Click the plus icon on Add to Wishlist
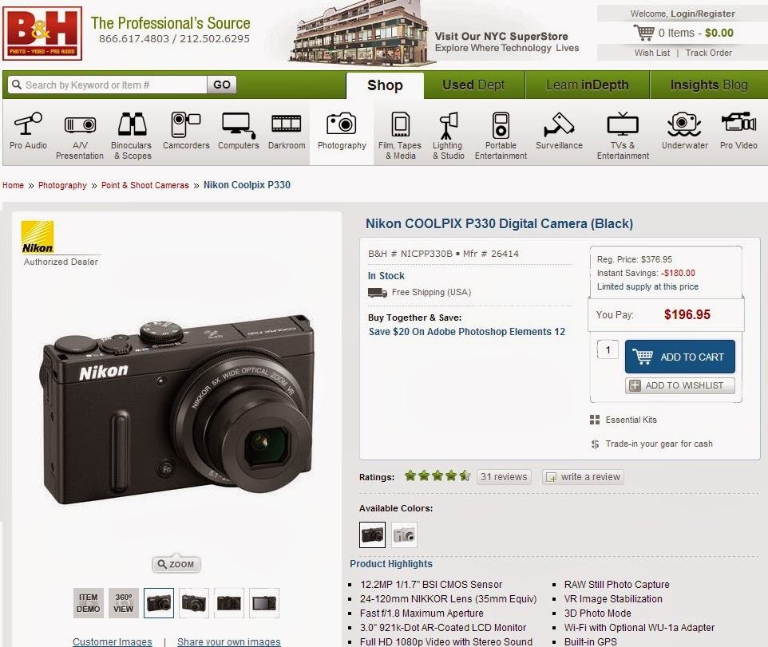Screen dimensions: 768x647 (x=635, y=385)
